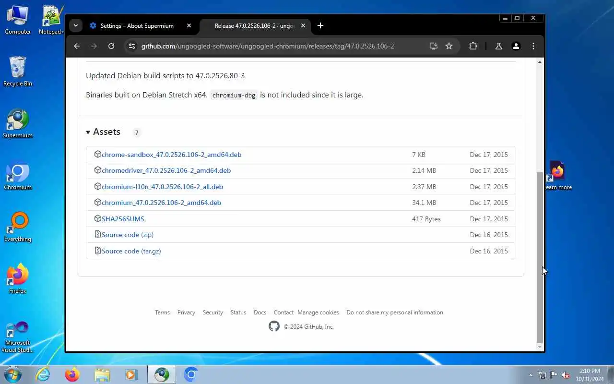Bookmark this page with the star icon
Image resolution: width=614 pixels, height=384 pixels.
coord(449,46)
